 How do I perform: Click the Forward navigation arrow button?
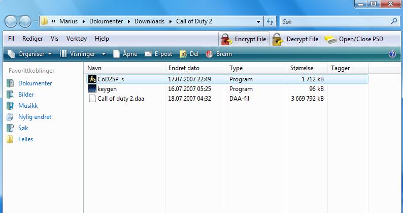tap(25, 22)
